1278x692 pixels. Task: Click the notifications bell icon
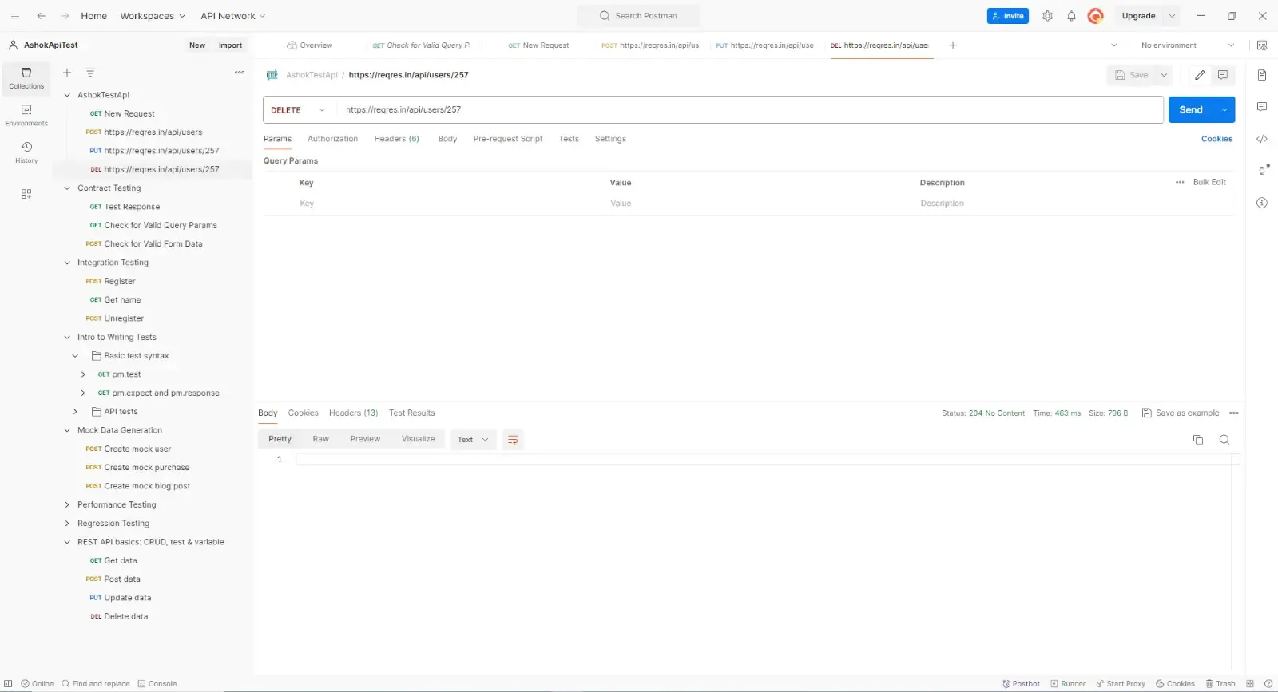(1071, 16)
